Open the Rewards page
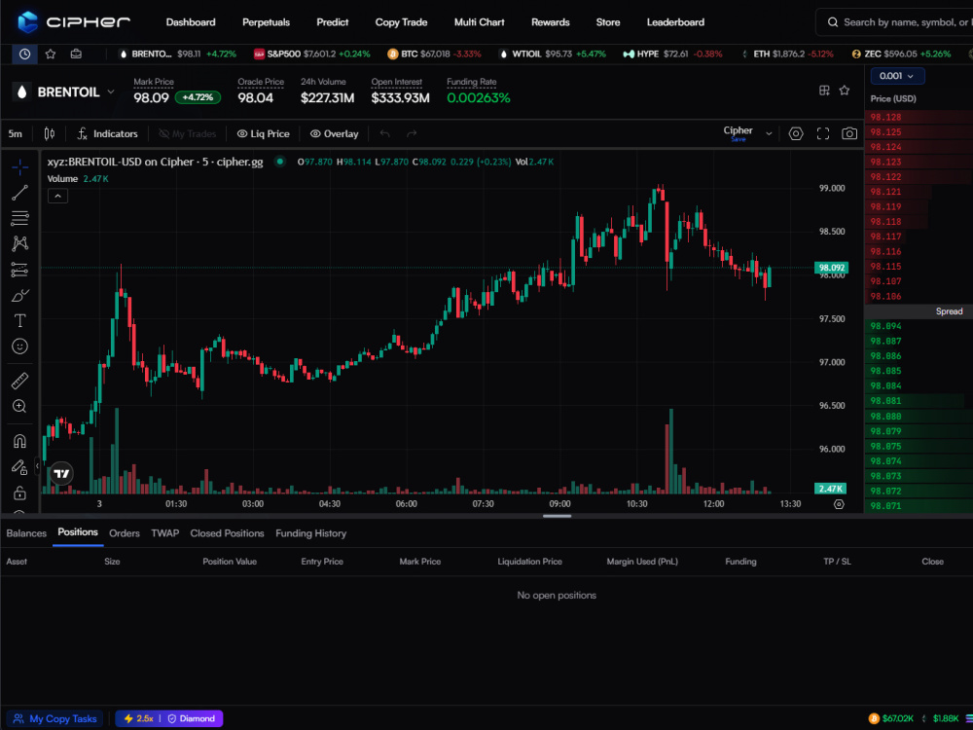 (x=551, y=22)
